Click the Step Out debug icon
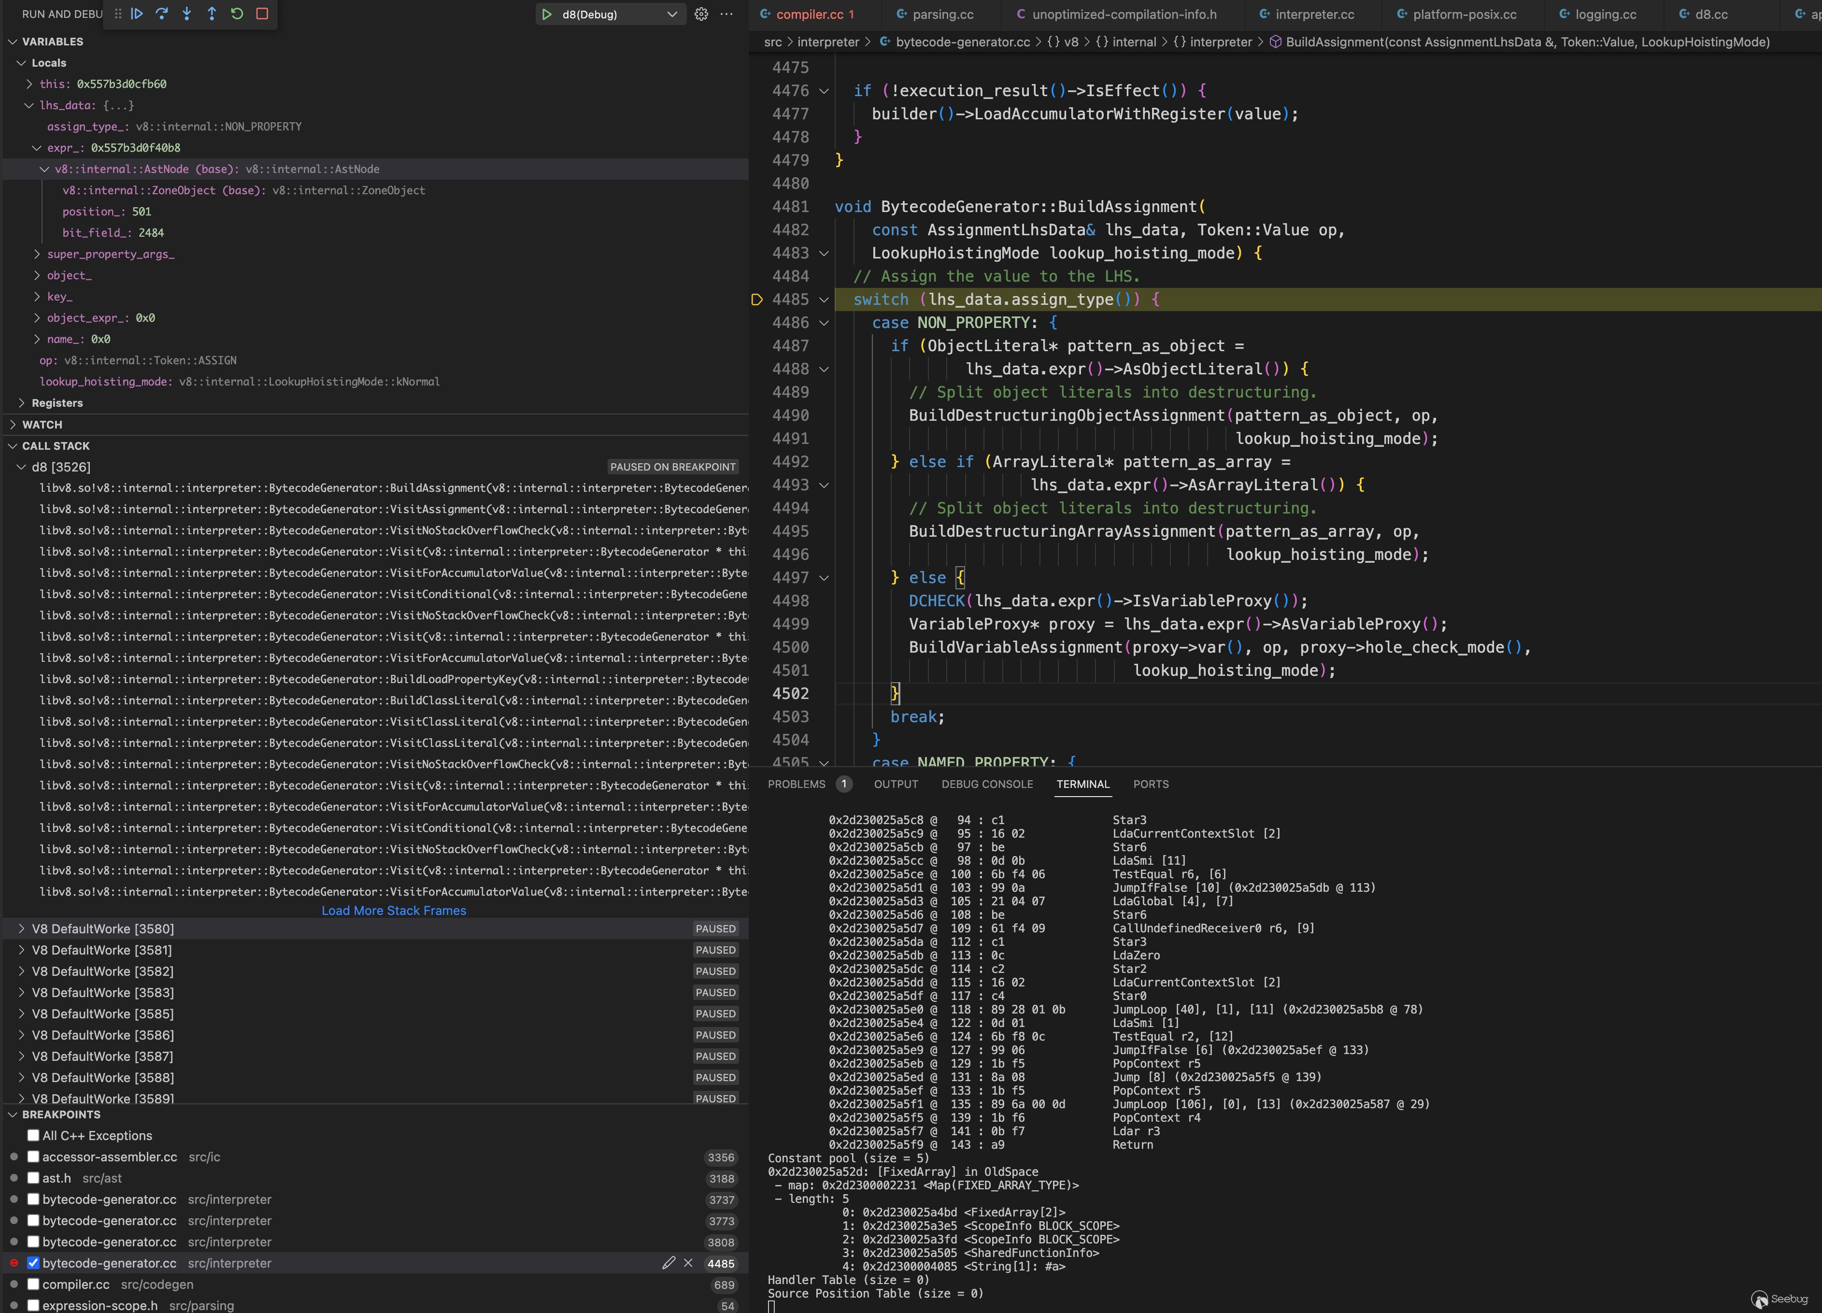This screenshot has width=1822, height=1313. coord(211,14)
